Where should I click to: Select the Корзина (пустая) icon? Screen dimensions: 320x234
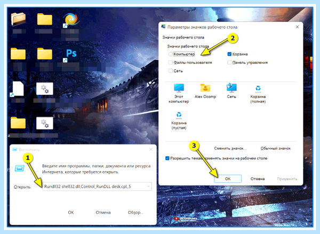pyautogui.click(x=179, y=120)
